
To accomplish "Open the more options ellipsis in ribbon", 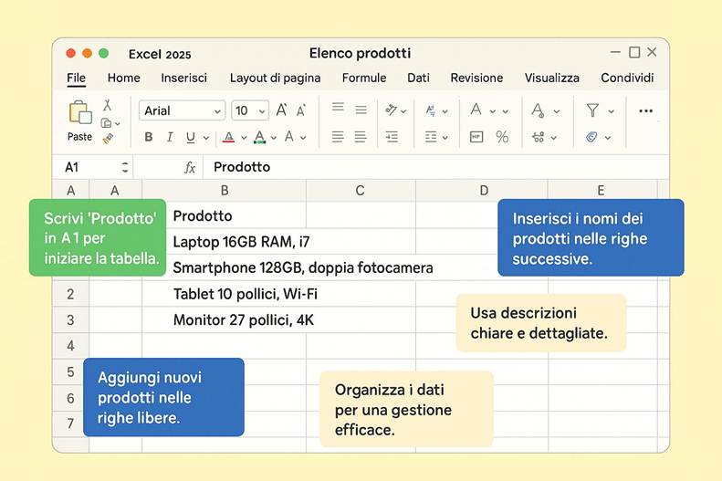I will tap(645, 111).
